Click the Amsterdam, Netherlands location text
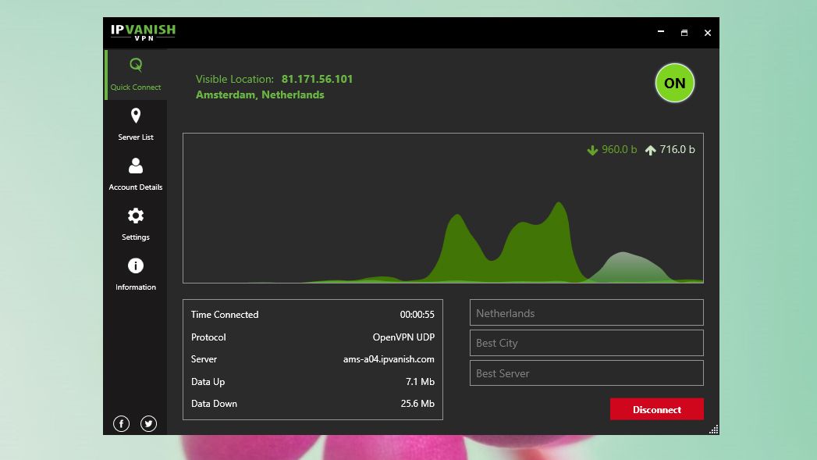Screen dimensions: 817x460 [260, 95]
